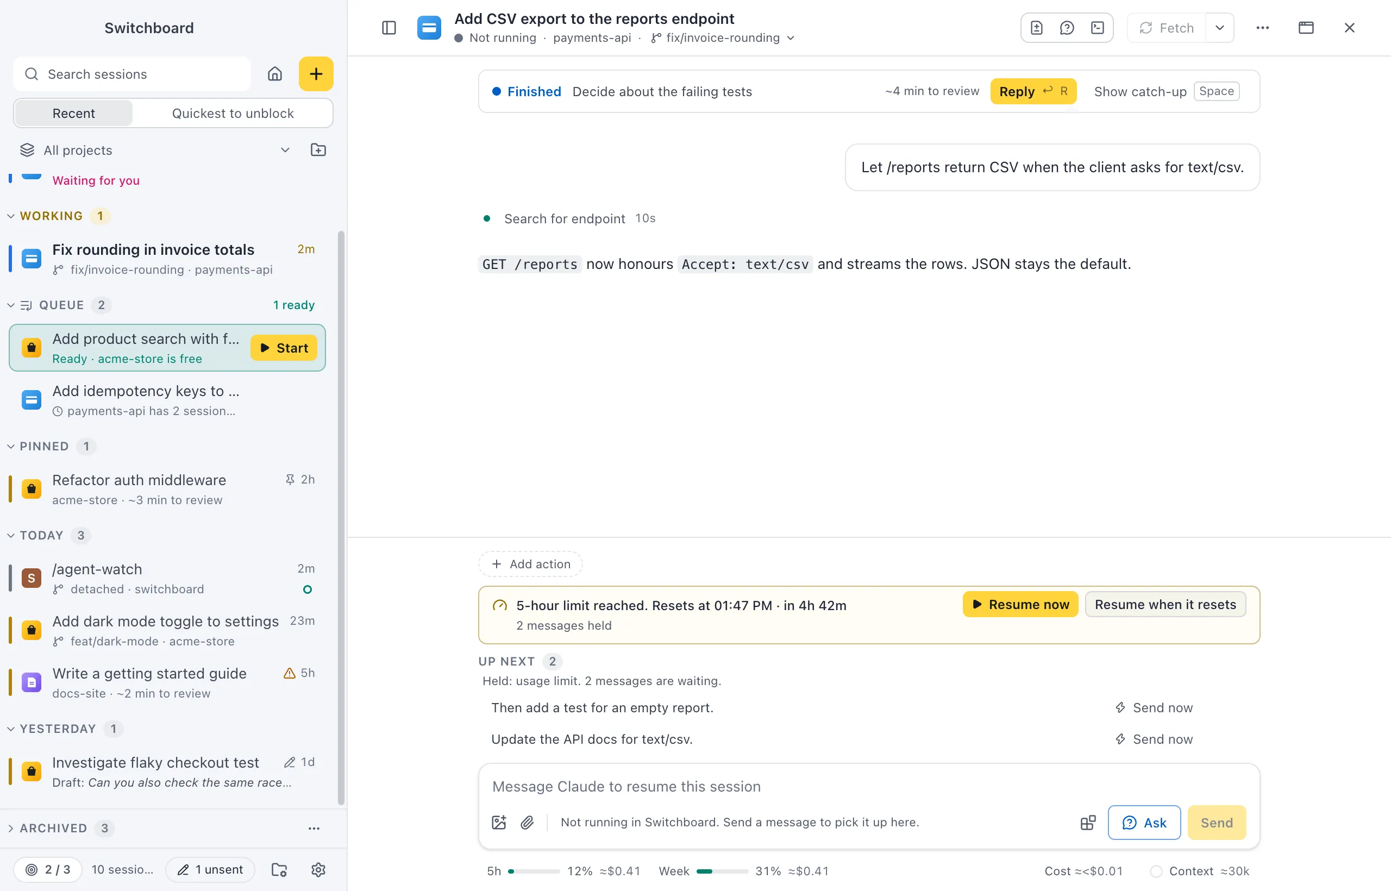
Task: Open the Archived section ellipsis menu
Action: [314, 829]
